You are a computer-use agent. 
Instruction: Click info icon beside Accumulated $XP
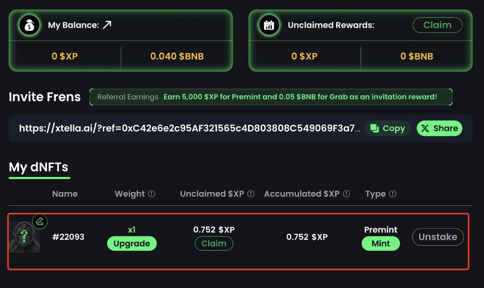(x=346, y=194)
